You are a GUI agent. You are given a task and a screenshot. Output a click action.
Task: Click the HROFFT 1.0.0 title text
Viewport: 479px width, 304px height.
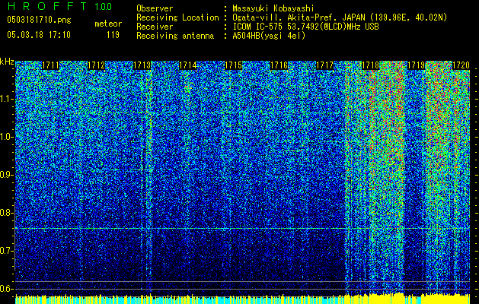59,6
